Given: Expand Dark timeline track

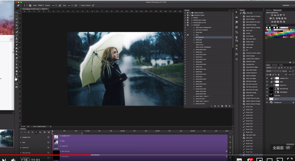Looking at the screenshot, I should pyautogui.click(x=21, y=143).
